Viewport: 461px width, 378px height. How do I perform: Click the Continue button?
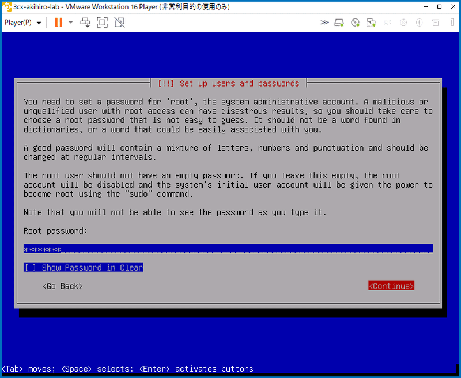(x=391, y=286)
